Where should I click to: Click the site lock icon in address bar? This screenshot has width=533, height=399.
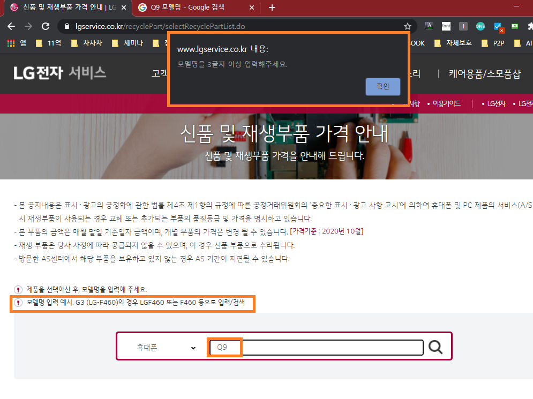click(x=67, y=26)
